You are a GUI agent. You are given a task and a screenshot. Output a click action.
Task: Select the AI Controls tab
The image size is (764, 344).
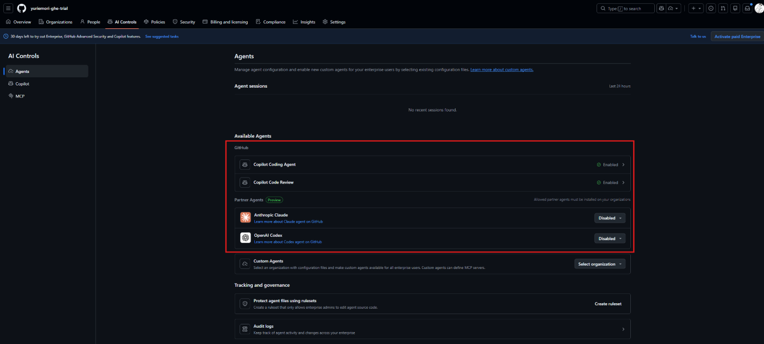(122, 22)
